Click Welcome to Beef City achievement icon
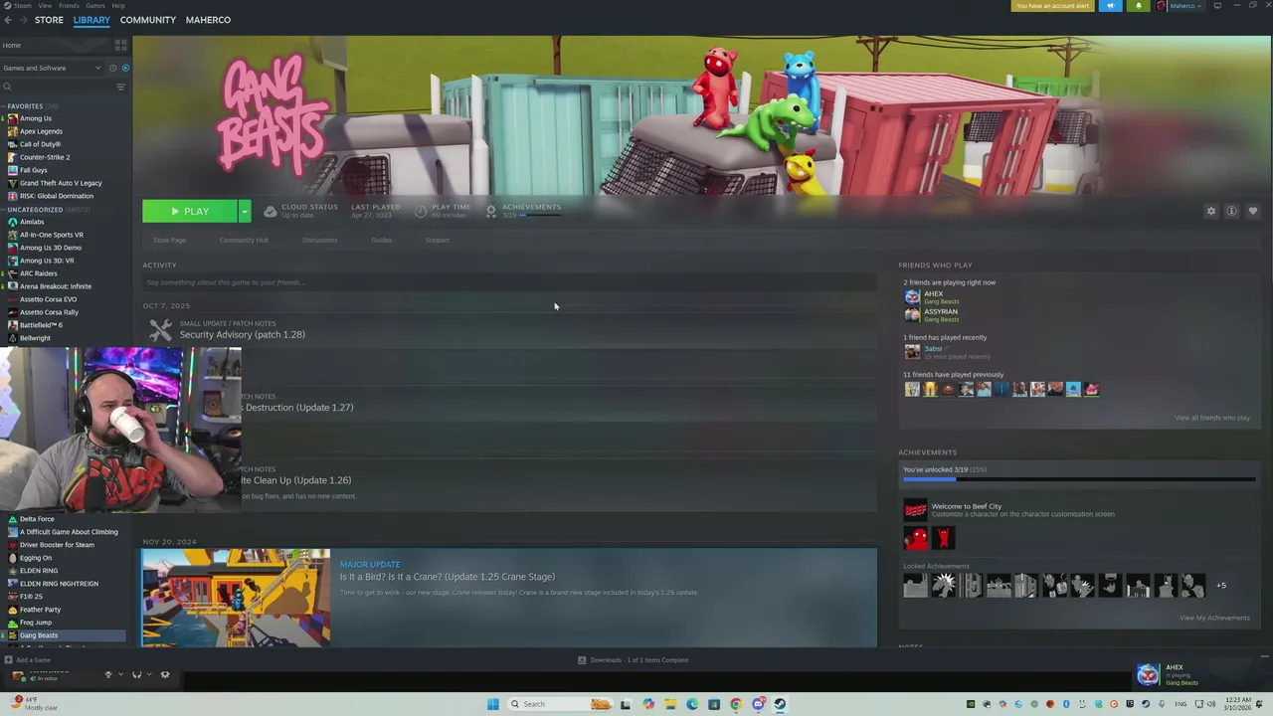 pos(915,510)
